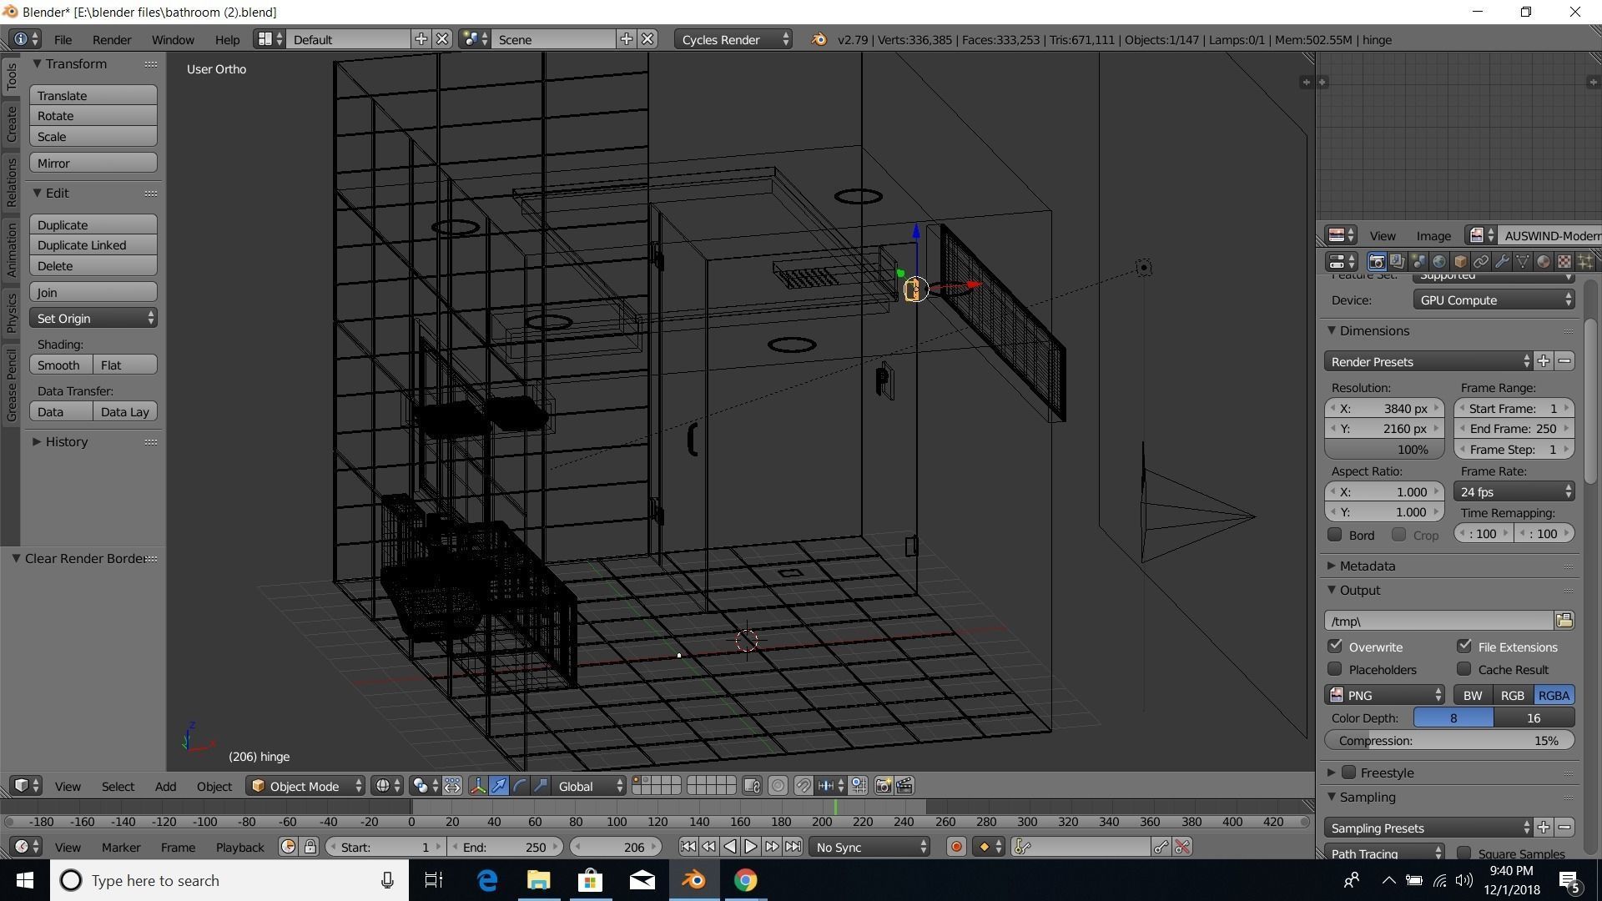This screenshot has height=901, width=1602.
Task: Select the BW color mode
Action: (x=1473, y=695)
